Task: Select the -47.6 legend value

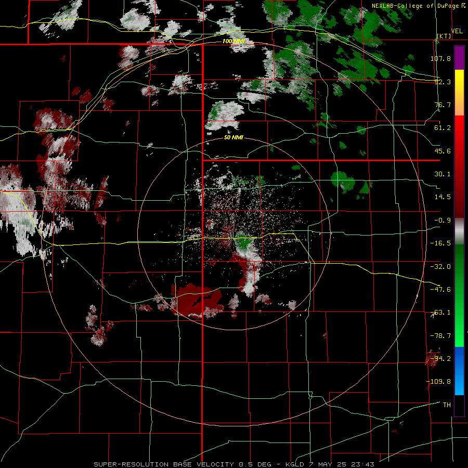Action: pos(440,290)
